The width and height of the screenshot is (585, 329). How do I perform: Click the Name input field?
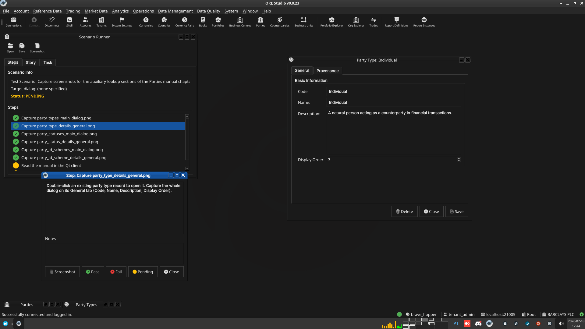[x=394, y=102]
